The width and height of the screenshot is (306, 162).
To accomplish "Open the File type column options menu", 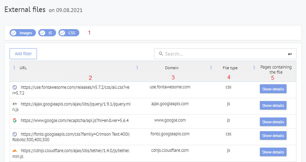I will 211,68.
